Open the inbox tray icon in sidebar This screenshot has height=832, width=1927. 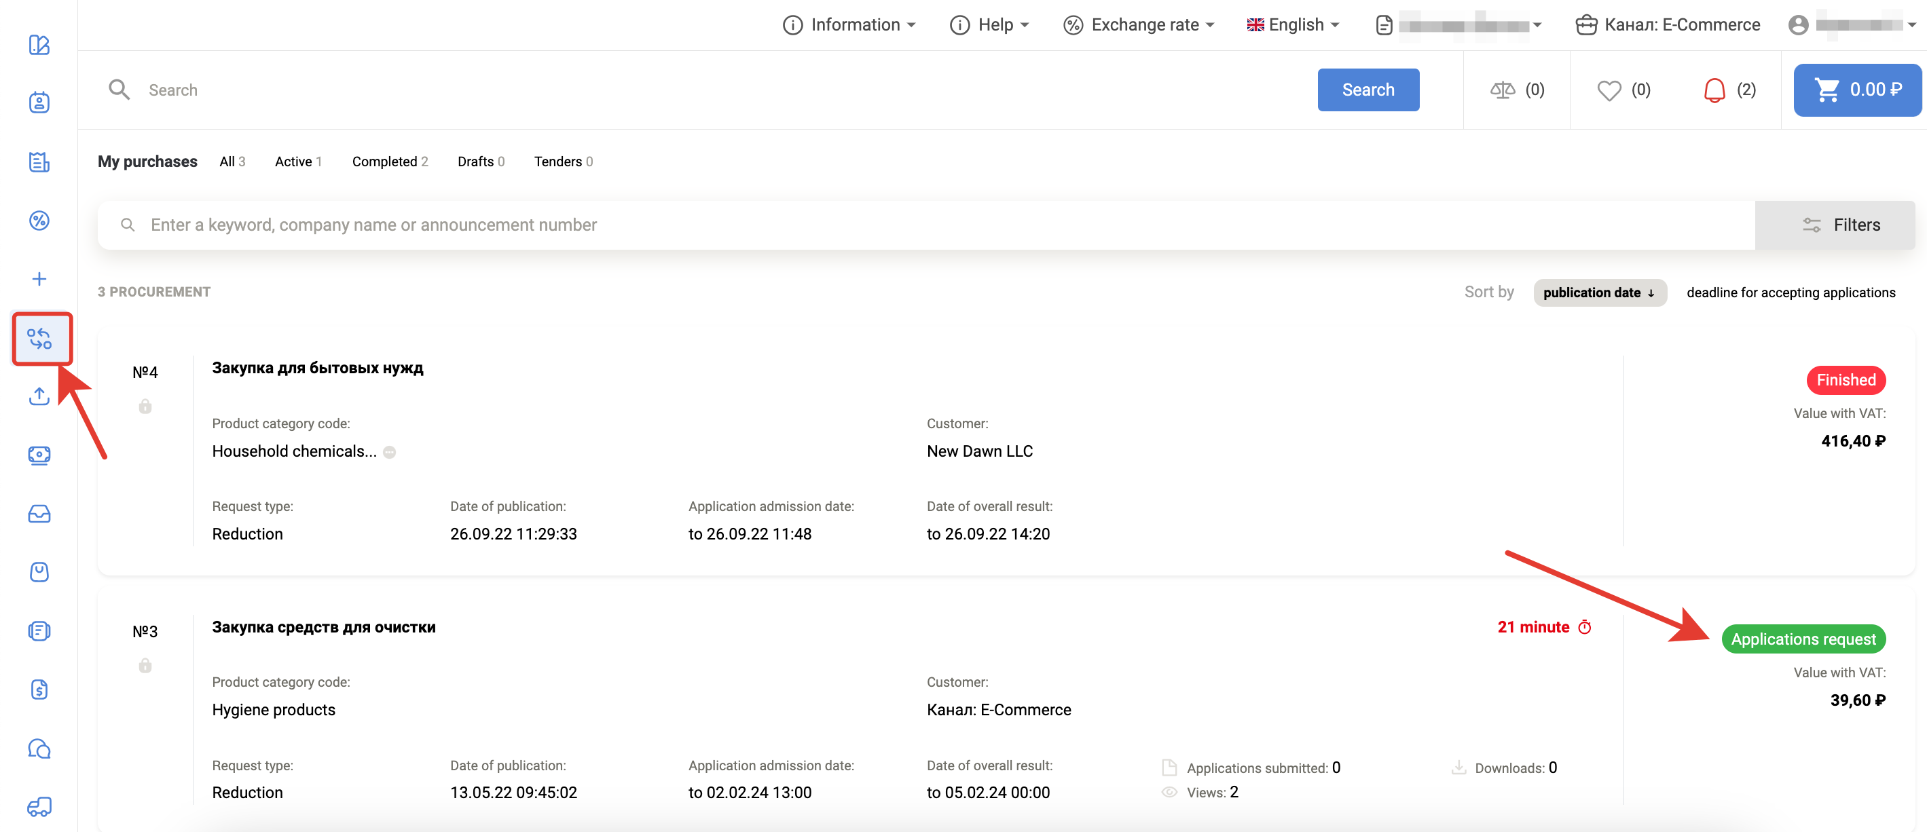pyautogui.click(x=39, y=514)
